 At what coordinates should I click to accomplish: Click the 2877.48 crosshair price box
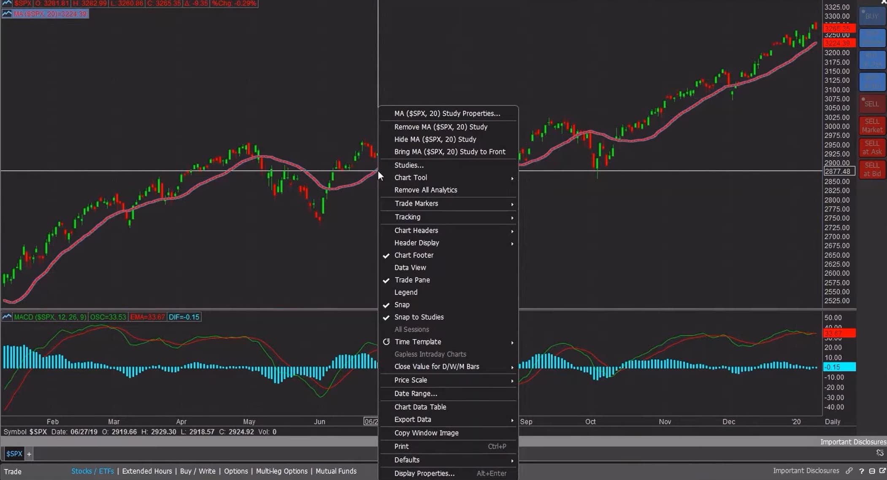point(839,171)
